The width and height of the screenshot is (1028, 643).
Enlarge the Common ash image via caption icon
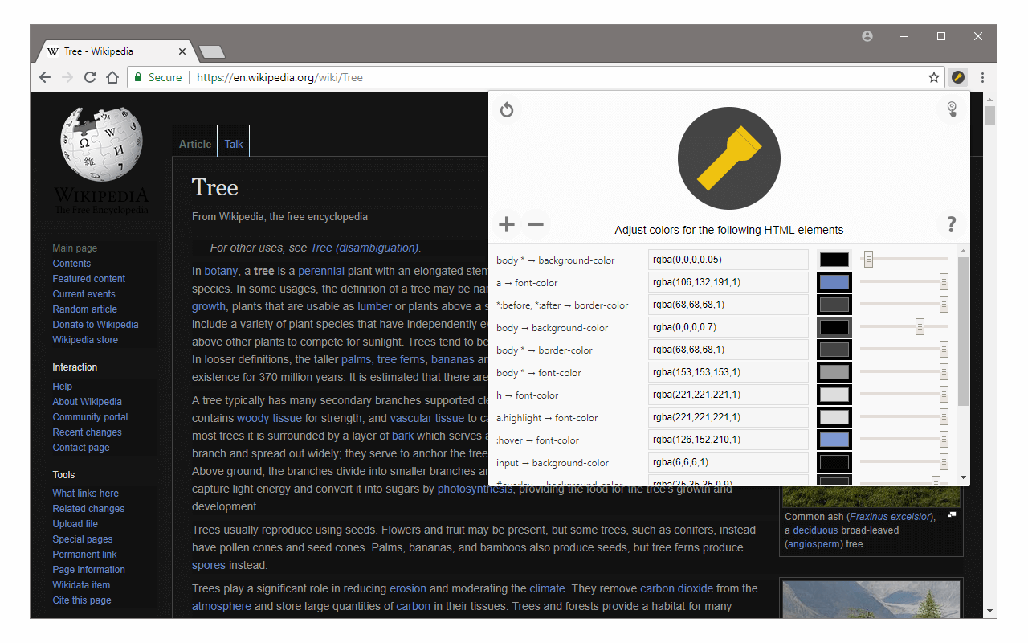(x=952, y=514)
